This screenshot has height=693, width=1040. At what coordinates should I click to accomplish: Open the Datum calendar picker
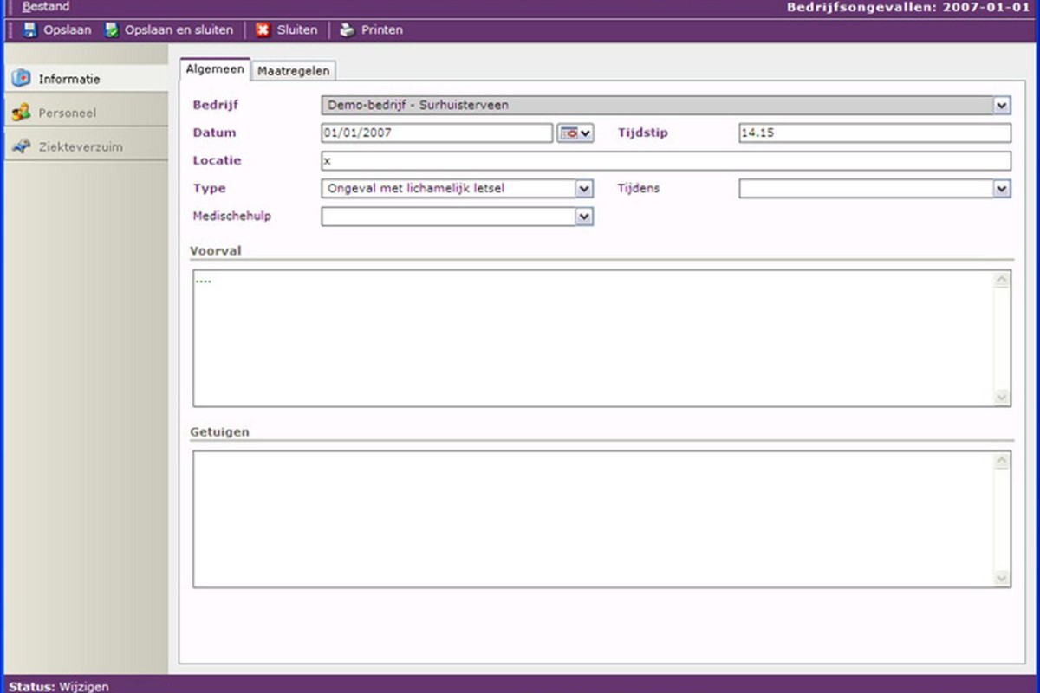[575, 133]
